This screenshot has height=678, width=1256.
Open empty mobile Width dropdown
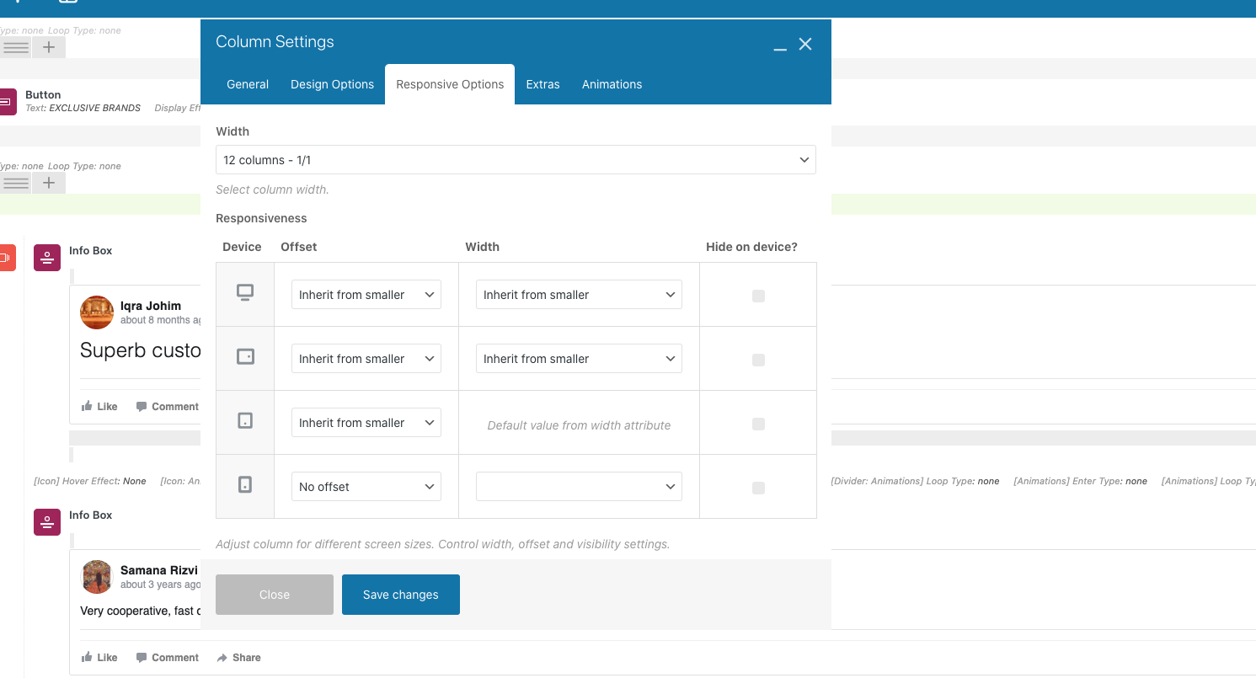pyautogui.click(x=579, y=487)
